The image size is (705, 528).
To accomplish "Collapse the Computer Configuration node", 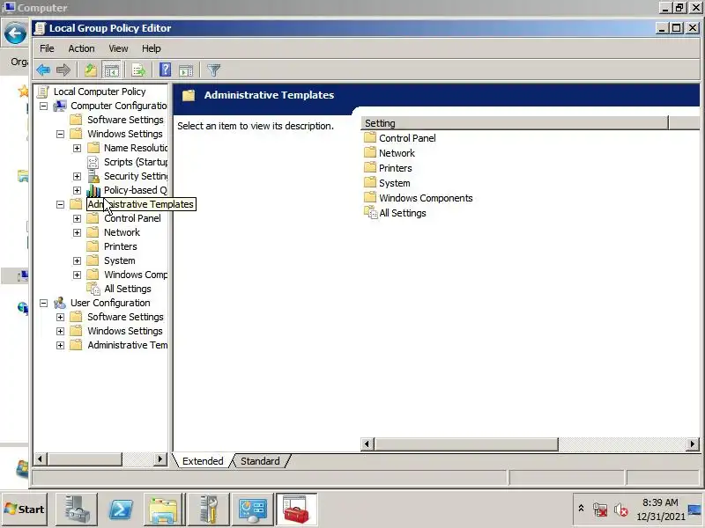I will (x=43, y=106).
